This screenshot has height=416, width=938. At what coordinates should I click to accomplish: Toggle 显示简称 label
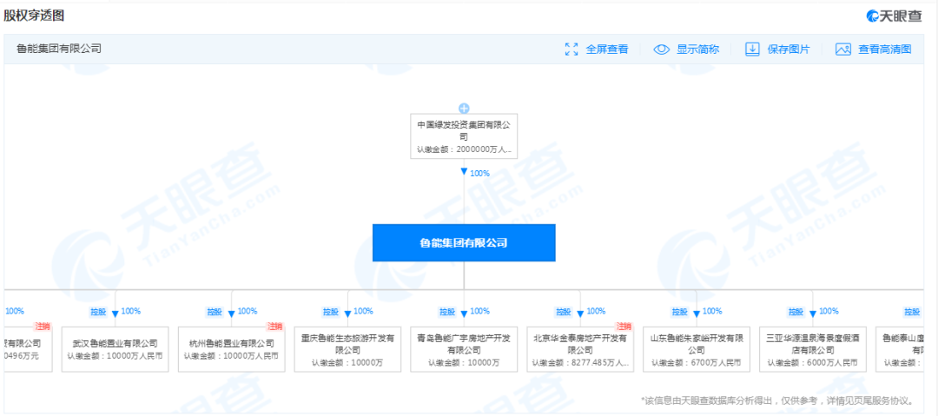coord(697,50)
